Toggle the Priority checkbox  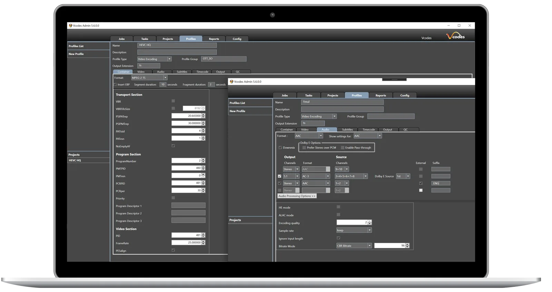click(x=173, y=198)
